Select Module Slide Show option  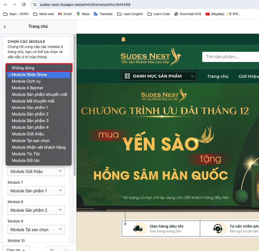(39, 74)
